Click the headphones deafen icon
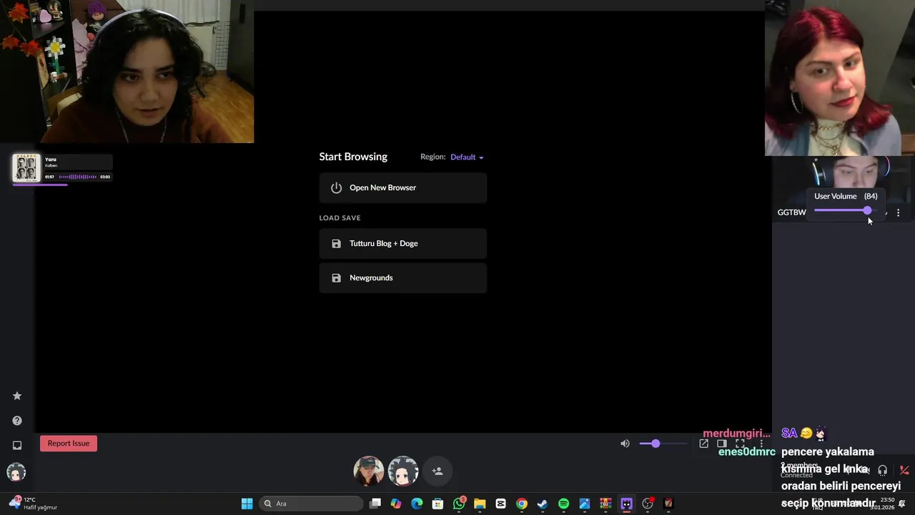Image resolution: width=915 pixels, height=515 pixels. pyautogui.click(x=883, y=470)
